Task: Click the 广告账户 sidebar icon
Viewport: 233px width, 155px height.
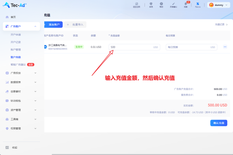Action: point(7,26)
